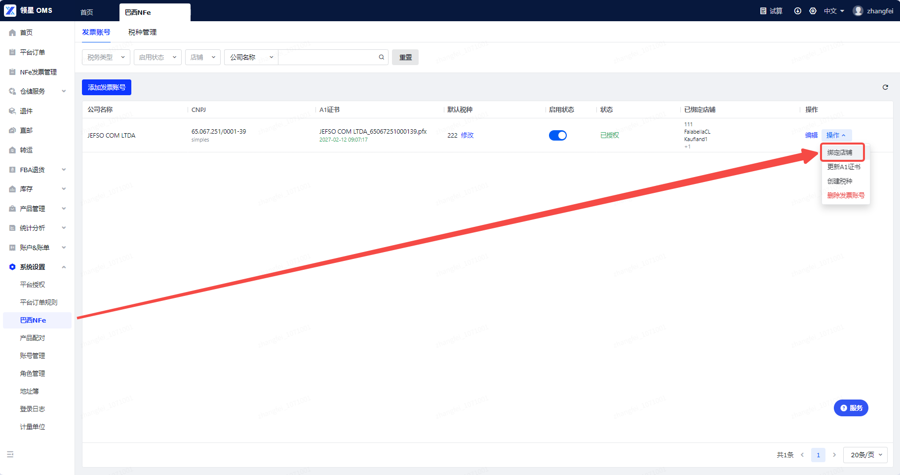This screenshot has width=900, height=475.
Task: Select 删除发票账号 from the 操作 menu
Action: click(846, 195)
